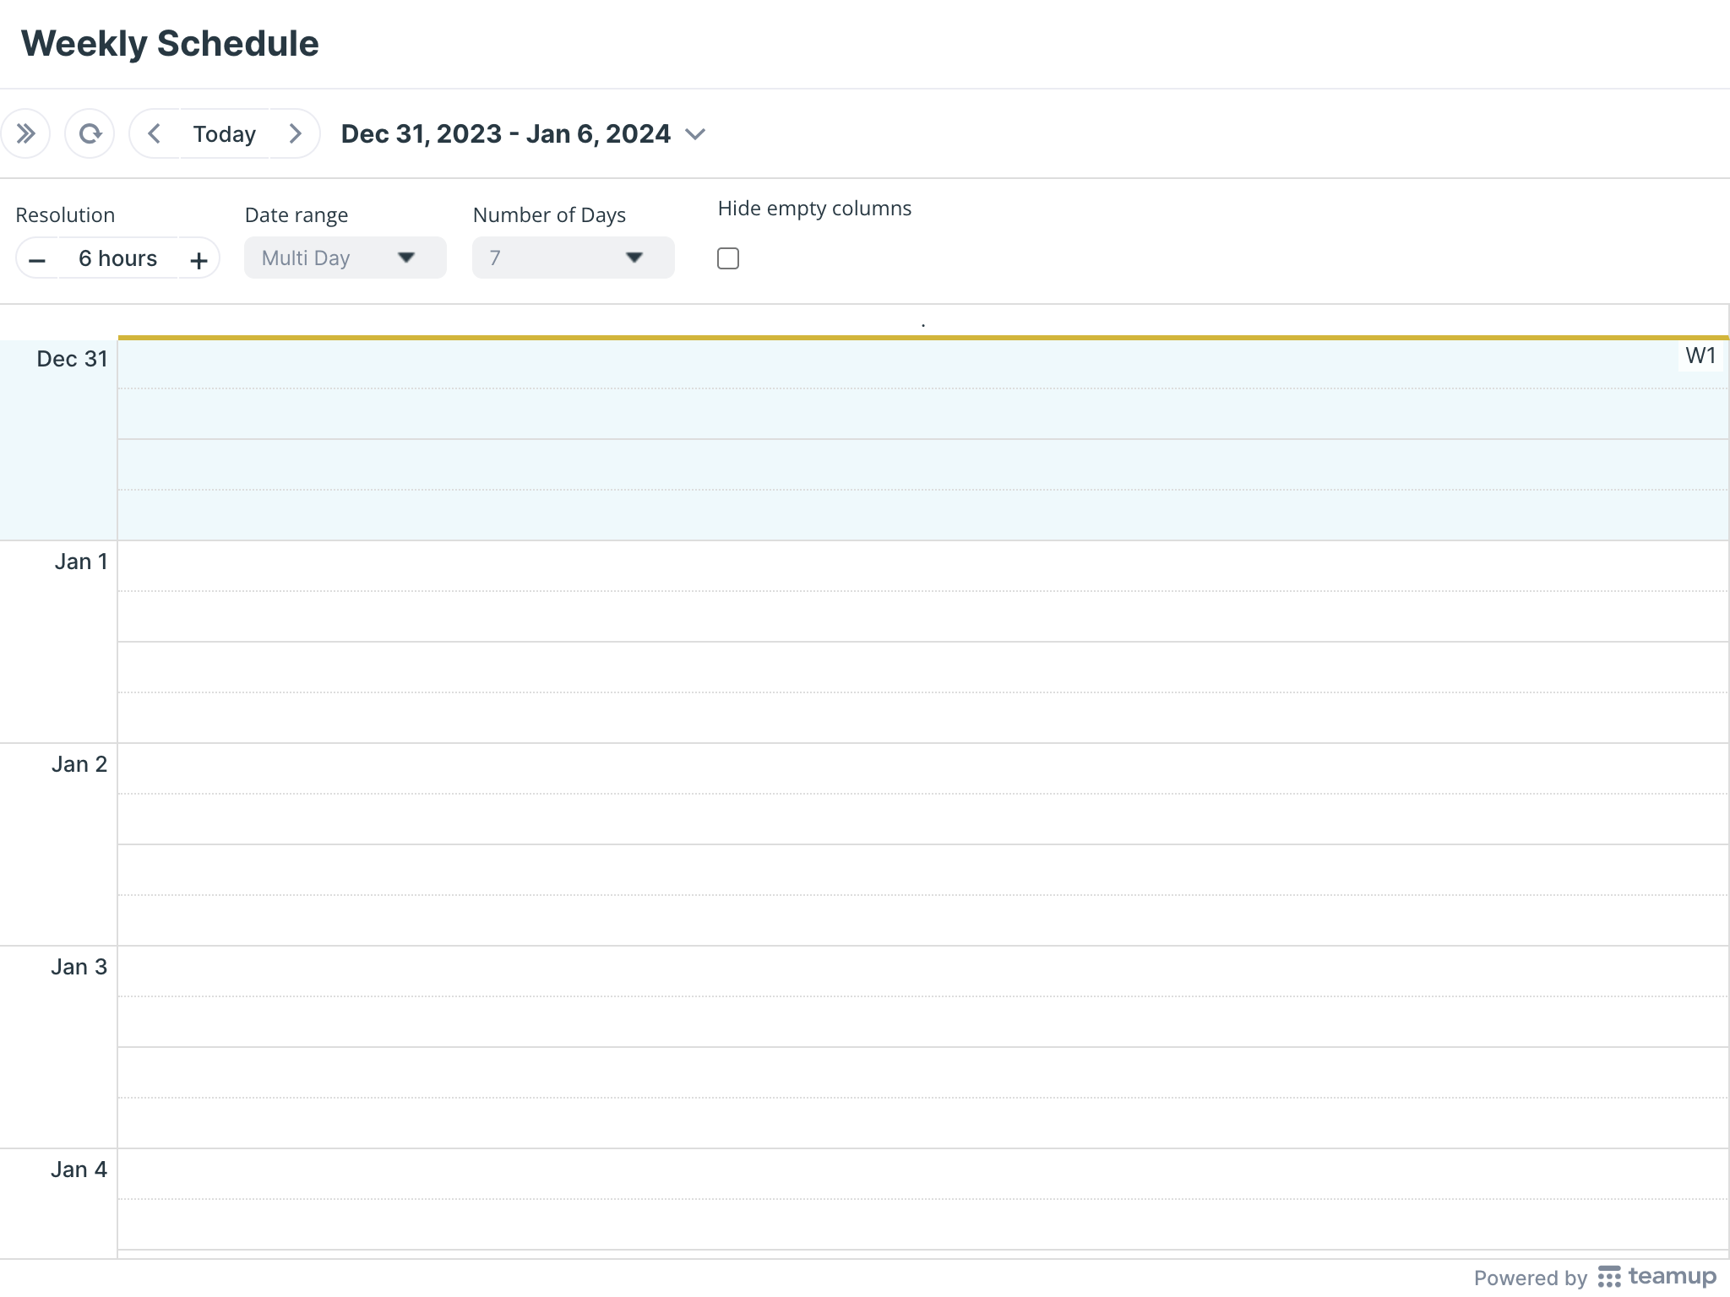Click the resolution decrease minus button
The image size is (1730, 1297).
coord(37,258)
